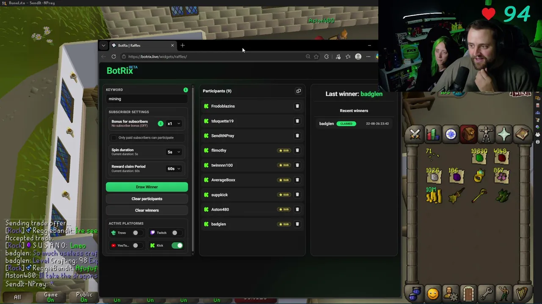Click the zoom-out icon in address bar
The image size is (542, 304).
coord(308,57)
